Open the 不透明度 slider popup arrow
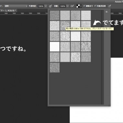 (46, 6)
